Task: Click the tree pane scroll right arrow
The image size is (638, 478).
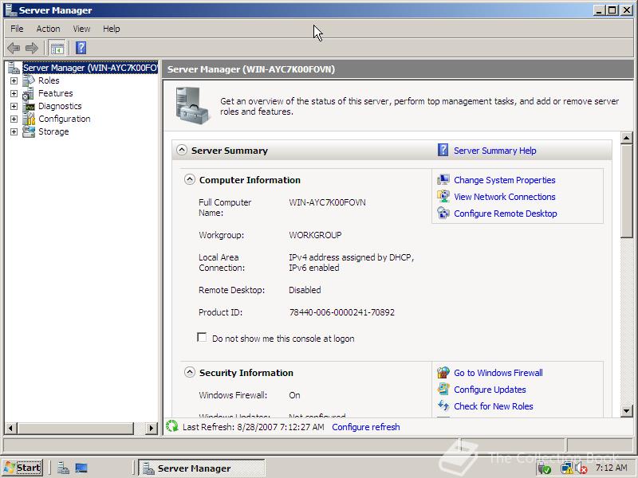Action: coord(152,428)
